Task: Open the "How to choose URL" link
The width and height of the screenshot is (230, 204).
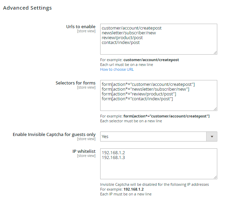Action: (117, 69)
